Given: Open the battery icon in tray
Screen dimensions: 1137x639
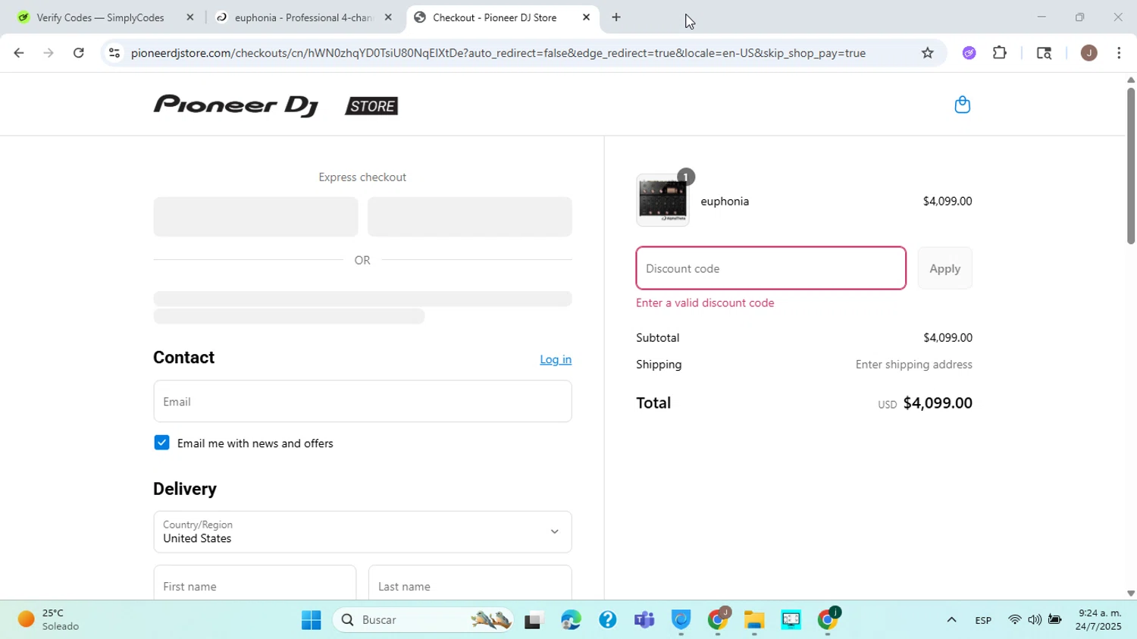Looking at the screenshot, I should (x=1054, y=620).
